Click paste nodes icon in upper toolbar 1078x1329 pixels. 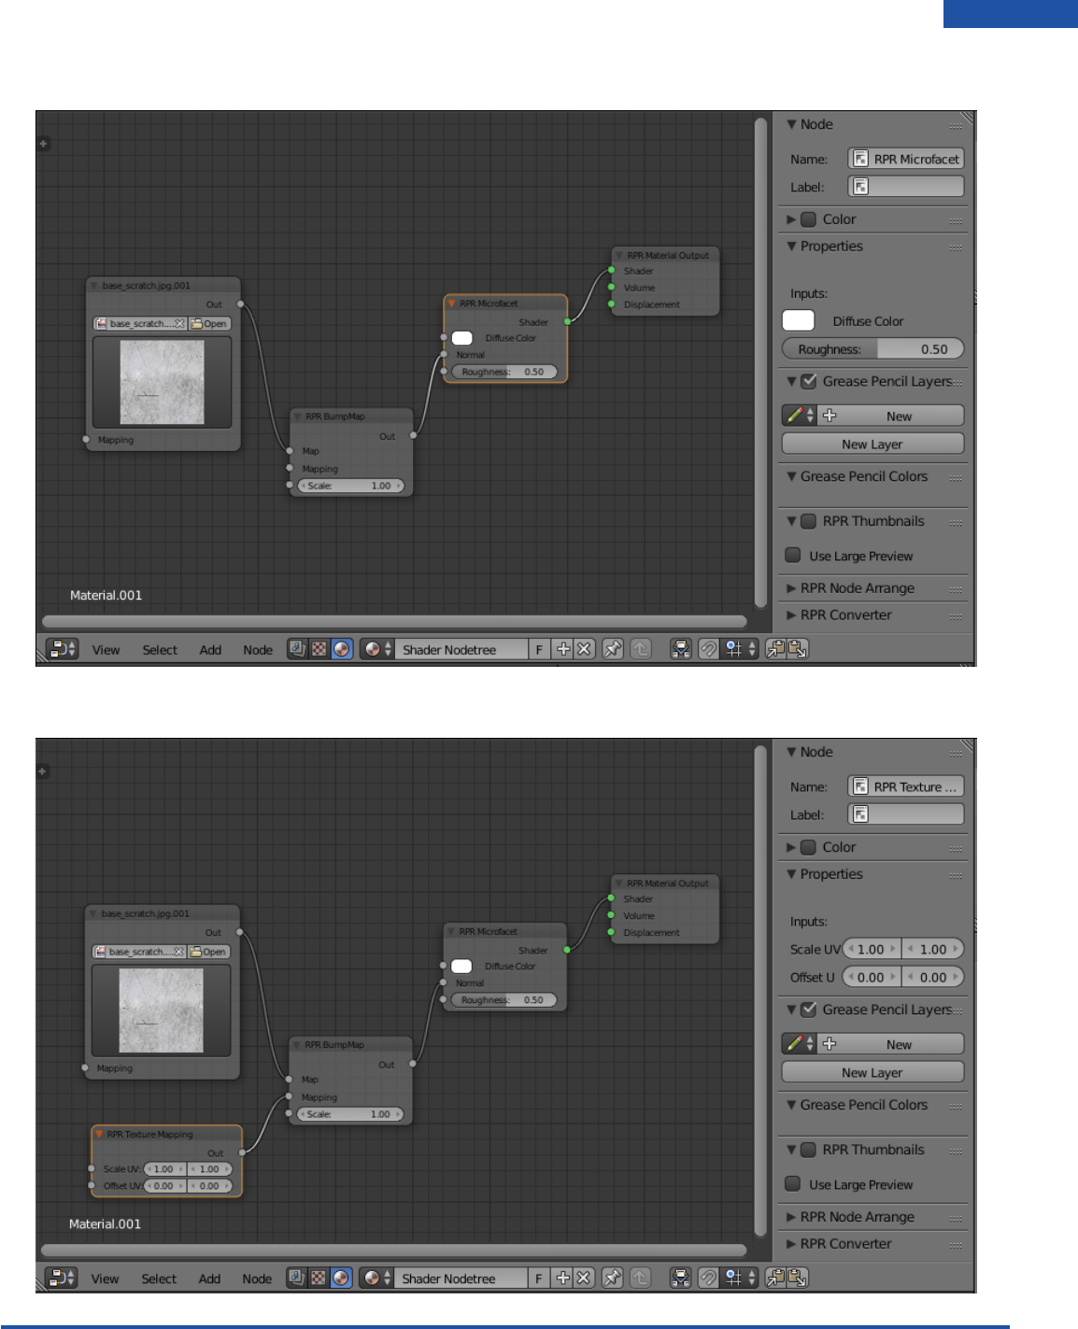798,649
